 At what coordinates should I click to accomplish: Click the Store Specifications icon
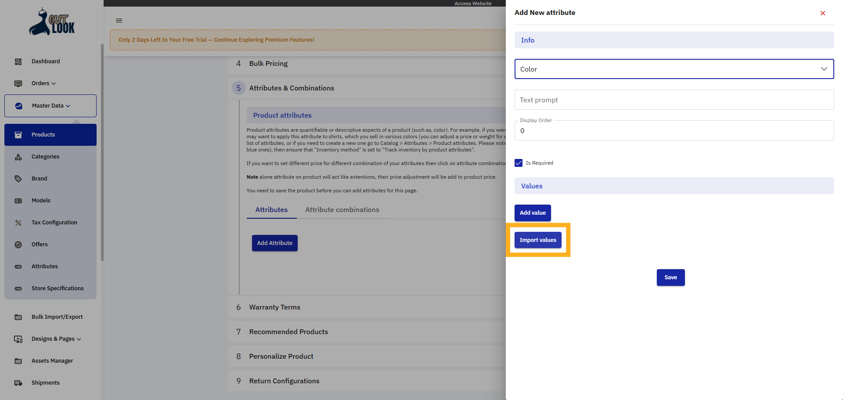[18, 288]
